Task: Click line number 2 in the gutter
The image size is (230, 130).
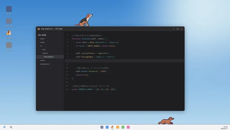Action: click(67, 39)
